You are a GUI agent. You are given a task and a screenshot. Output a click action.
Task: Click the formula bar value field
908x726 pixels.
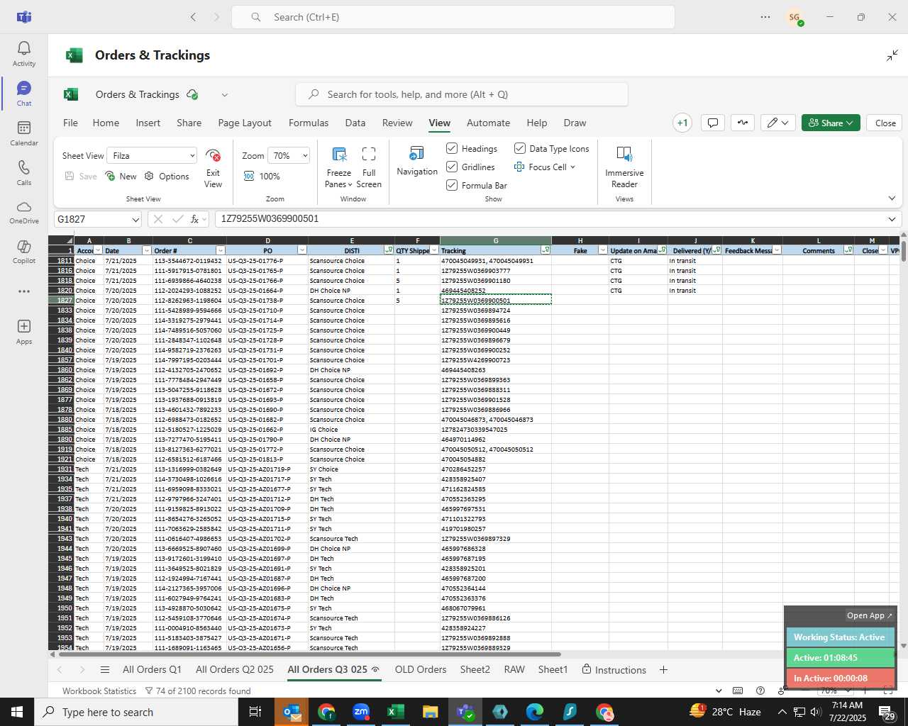click(550, 219)
